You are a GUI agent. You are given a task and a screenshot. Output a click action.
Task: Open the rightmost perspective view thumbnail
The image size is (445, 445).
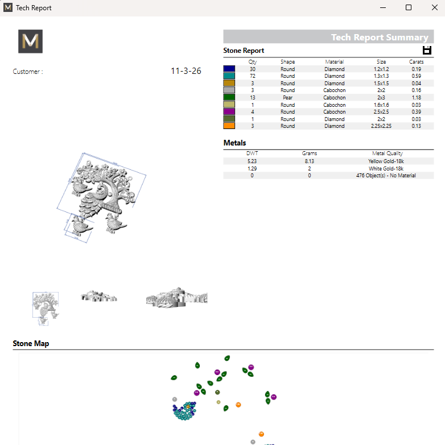[176, 298]
